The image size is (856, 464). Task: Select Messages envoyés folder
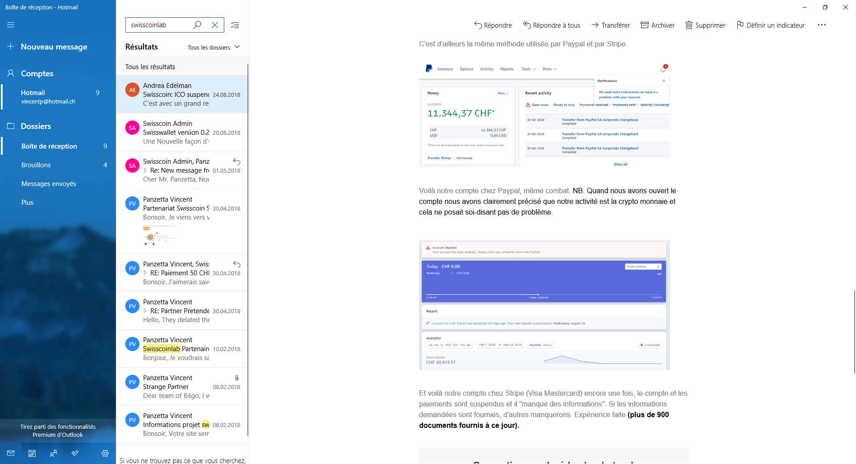coord(49,184)
